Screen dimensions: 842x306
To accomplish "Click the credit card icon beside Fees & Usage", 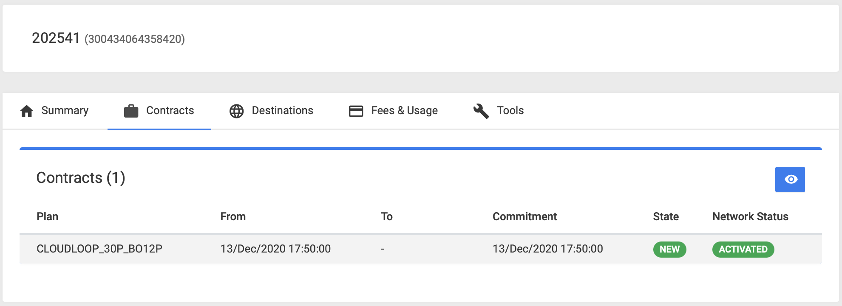I will point(356,111).
